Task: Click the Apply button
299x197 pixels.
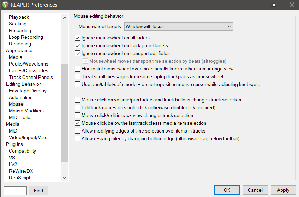Action: coord(283,190)
